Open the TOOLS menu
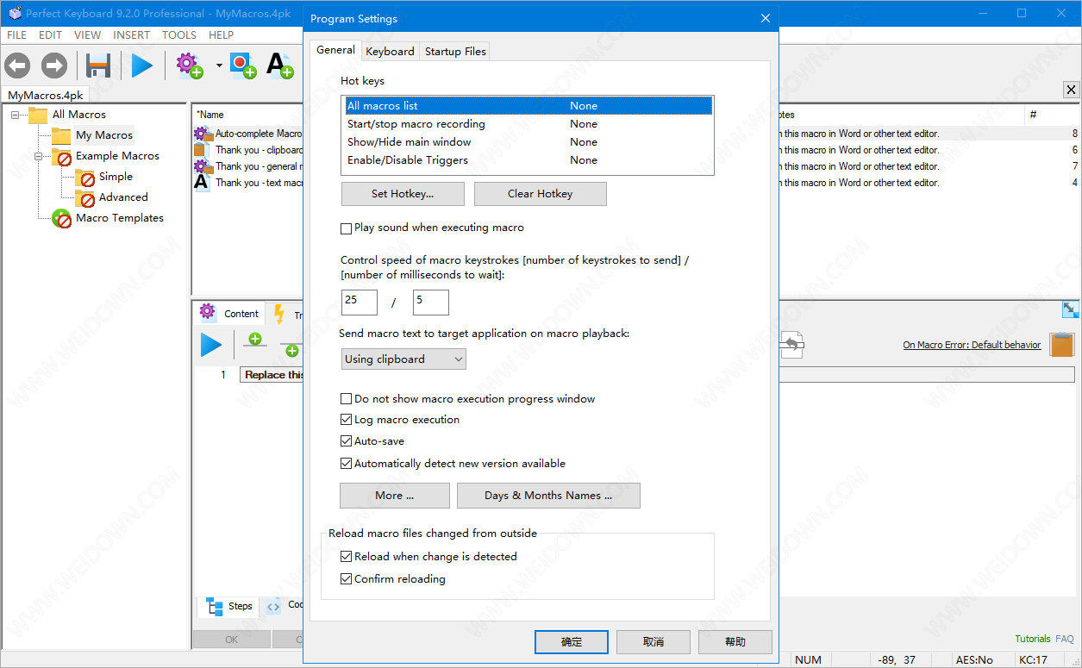This screenshot has width=1082, height=668. coord(179,35)
